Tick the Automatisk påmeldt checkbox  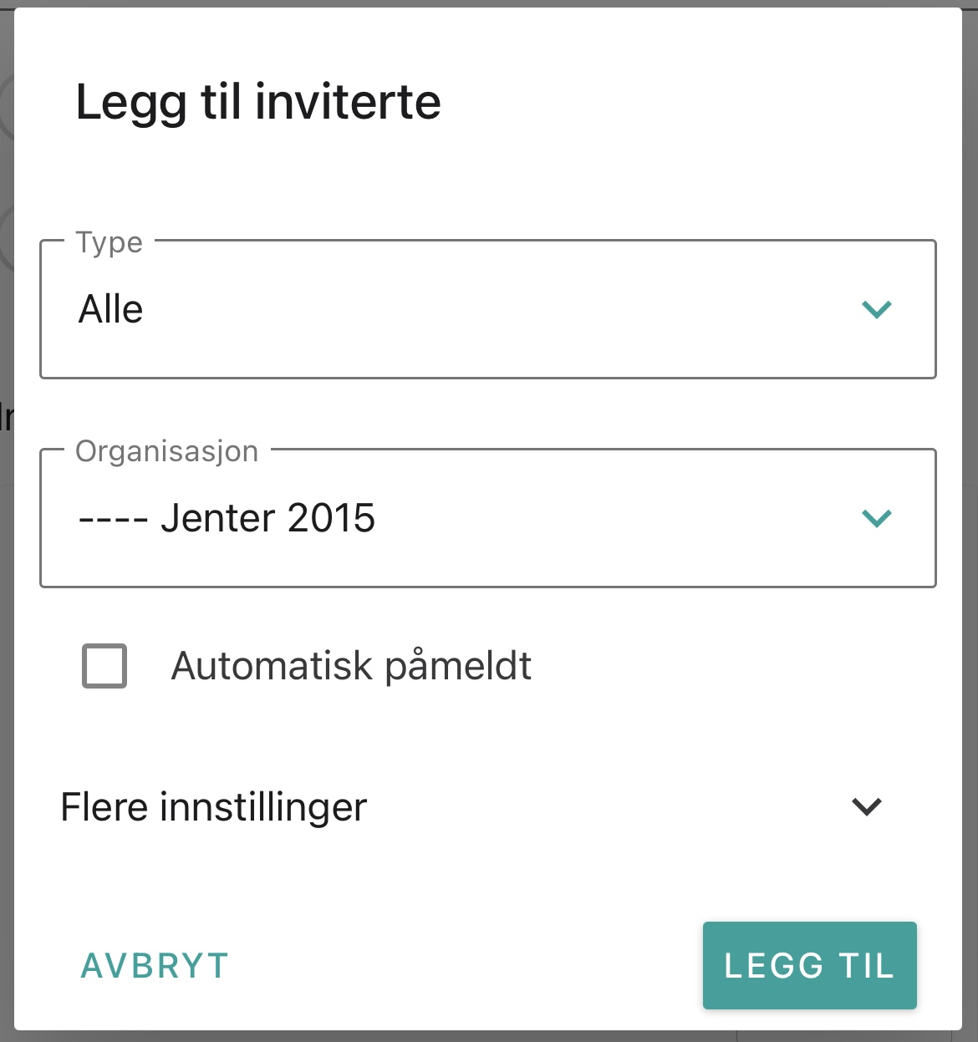(x=104, y=666)
